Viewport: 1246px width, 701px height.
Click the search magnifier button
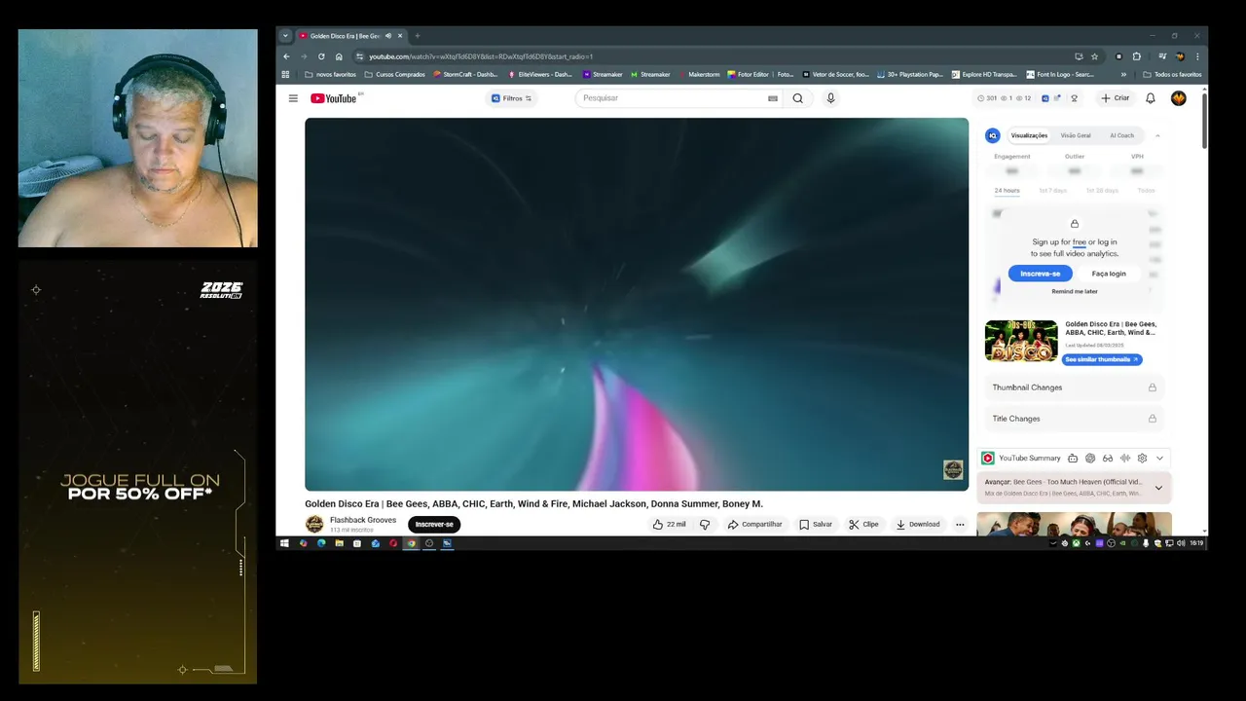[x=798, y=98]
